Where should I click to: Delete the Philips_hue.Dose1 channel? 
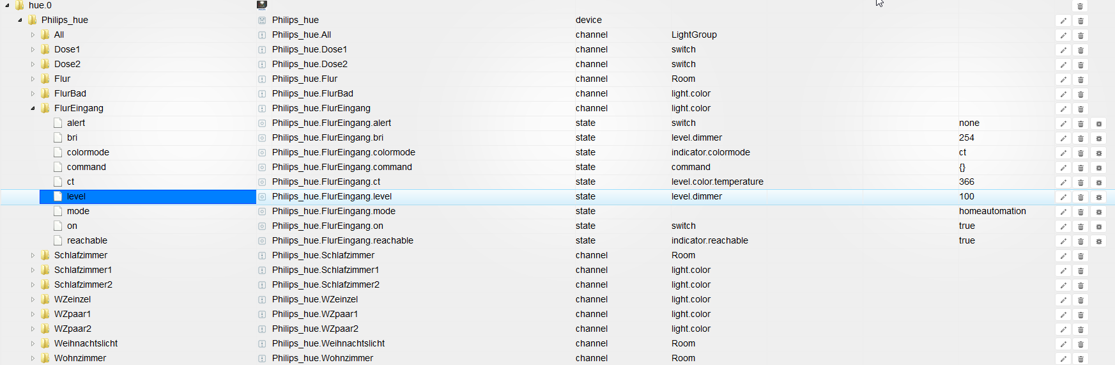pos(1080,50)
